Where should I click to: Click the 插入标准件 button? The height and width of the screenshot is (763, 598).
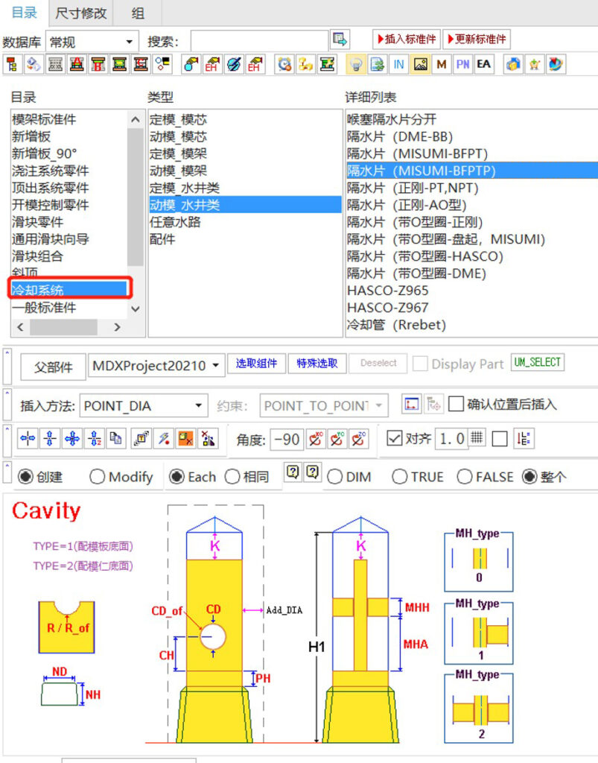407,39
